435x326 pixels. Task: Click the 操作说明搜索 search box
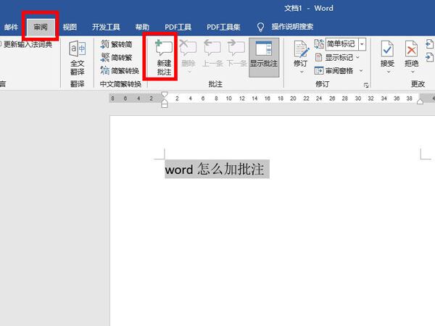(x=292, y=27)
